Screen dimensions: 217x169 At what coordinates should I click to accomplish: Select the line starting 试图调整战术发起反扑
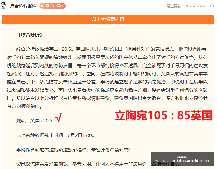tap(107, 90)
